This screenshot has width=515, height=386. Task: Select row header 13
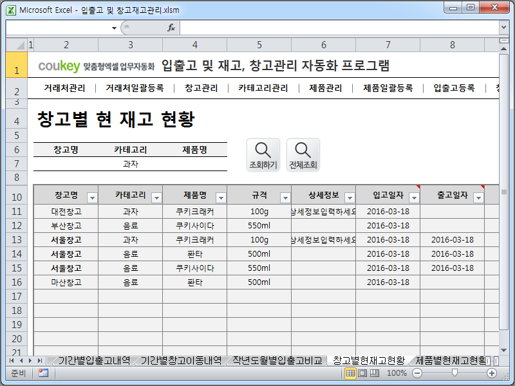pyautogui.click(x=17, y=240)
